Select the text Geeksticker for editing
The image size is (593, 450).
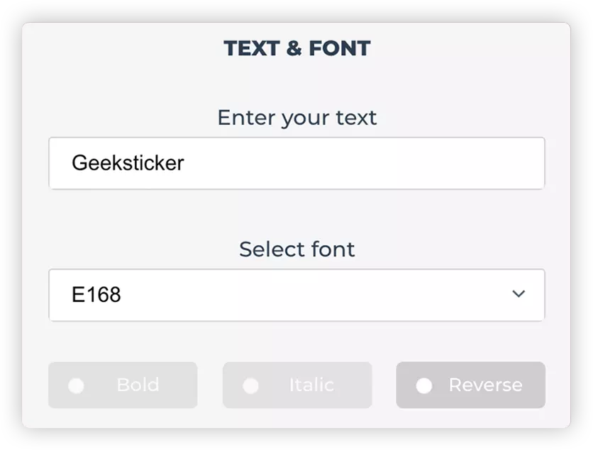pyautogui.click(x=128, y=163)
